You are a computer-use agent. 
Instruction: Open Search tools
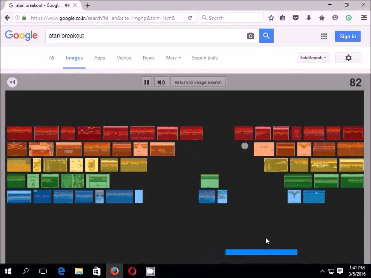click(x=204, y=58)
